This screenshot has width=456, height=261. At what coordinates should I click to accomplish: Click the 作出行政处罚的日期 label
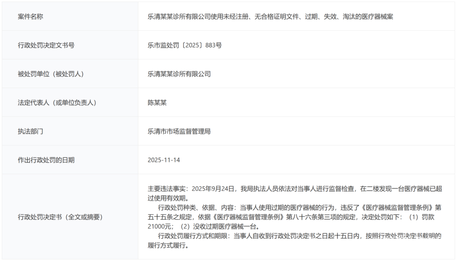(x=46, y=160)
